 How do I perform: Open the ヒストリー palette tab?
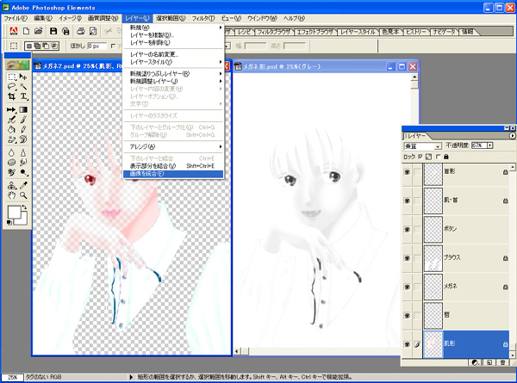416,32
